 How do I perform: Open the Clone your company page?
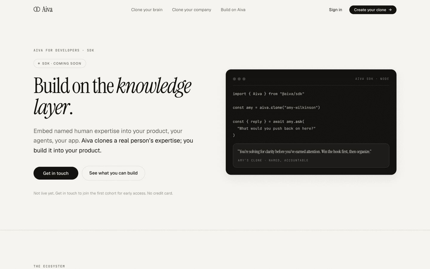191,10
